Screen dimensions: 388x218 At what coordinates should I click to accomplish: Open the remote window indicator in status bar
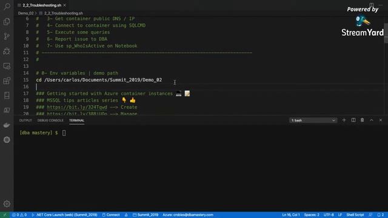coord(5,215)
